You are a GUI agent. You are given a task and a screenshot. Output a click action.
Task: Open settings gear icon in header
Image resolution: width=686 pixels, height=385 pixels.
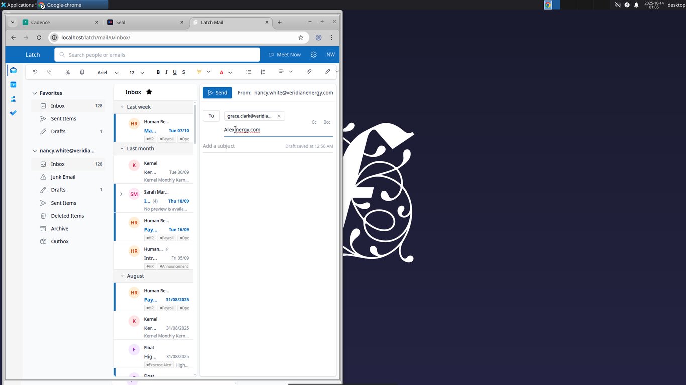click(x=314, y=55)
